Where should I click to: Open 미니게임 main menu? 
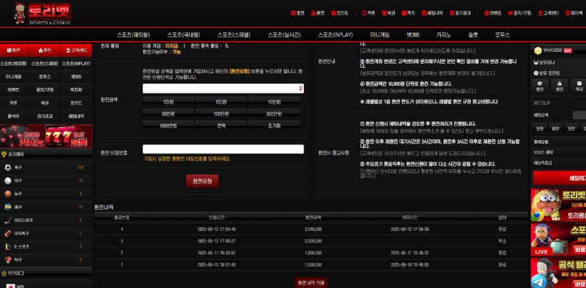[379, 34]
